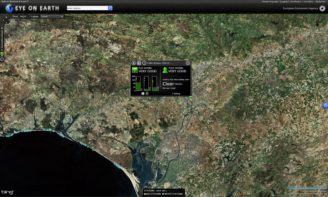Open the developers link

[x=296, y=2]
